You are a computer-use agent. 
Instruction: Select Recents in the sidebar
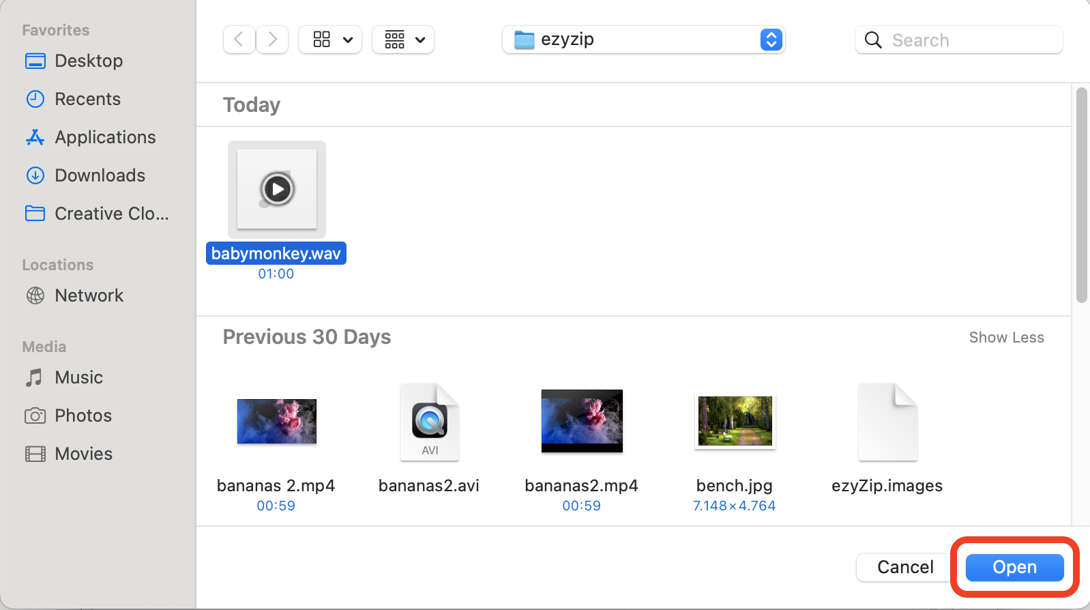pyautogui.click(x=87, y=99)
